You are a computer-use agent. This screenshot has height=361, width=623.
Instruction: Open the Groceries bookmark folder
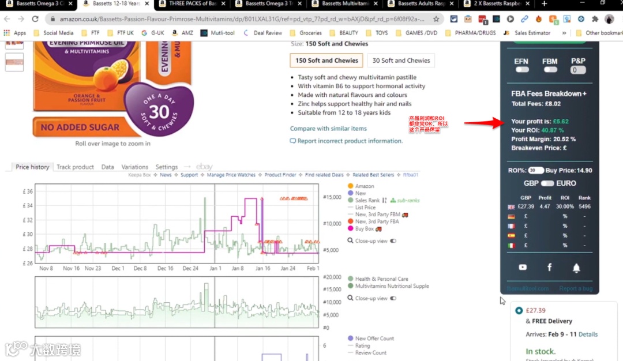(306, 33)
